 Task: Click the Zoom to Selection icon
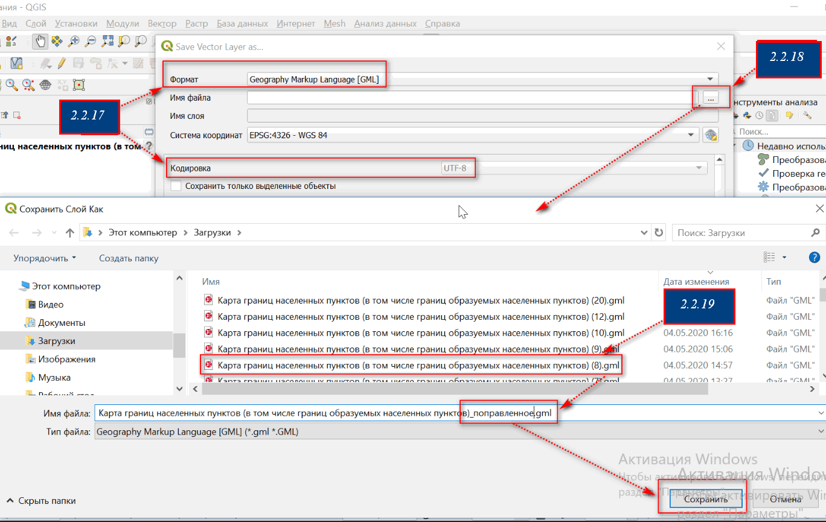click(x=124, y=41)
